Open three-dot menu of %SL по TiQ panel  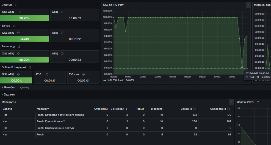pyautogui.click(x=248, y=5)
